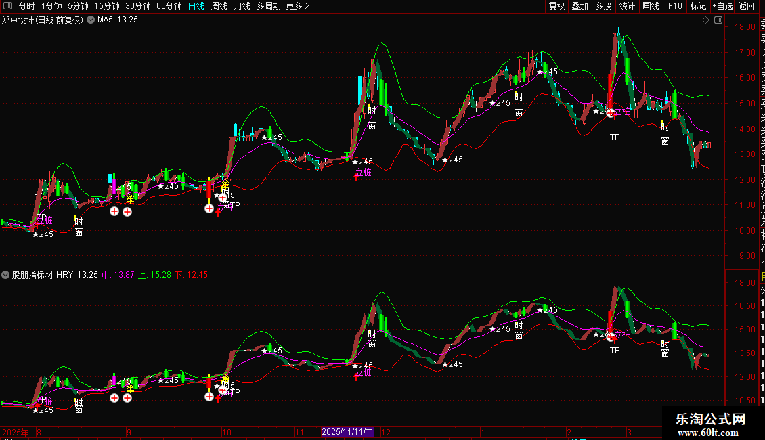Image resolution: width=765 pixels, height=440 pixels.
Task: Select the 30分钟 period
Action: 138,6
